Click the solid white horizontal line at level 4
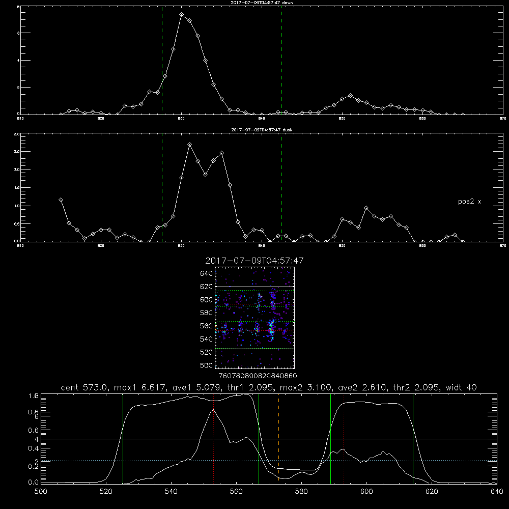509x509 pixels. tap(269, 439)
